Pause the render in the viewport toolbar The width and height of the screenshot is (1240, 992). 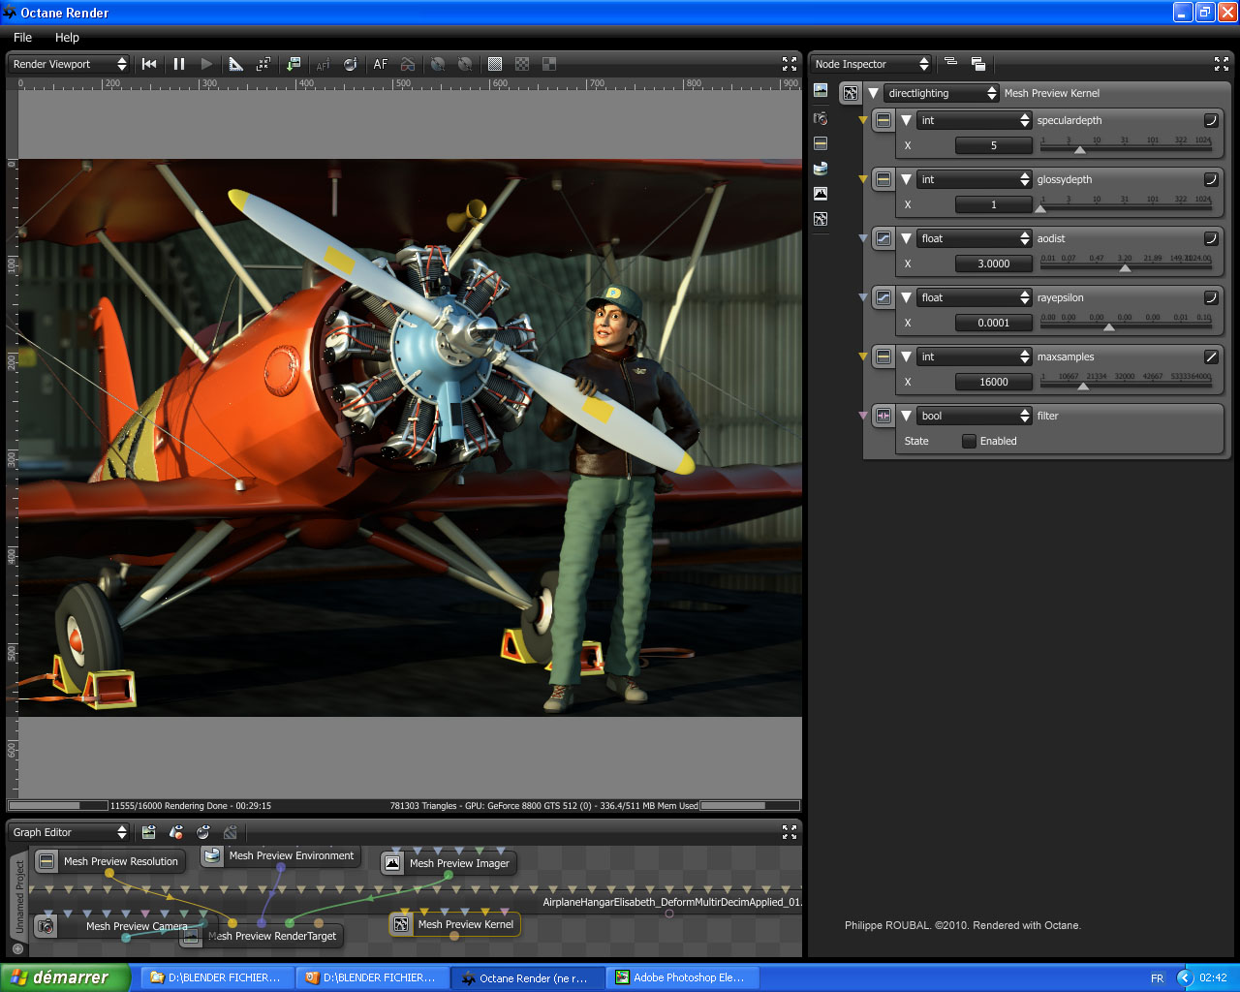pyautogui.click(x=179, y=64)
